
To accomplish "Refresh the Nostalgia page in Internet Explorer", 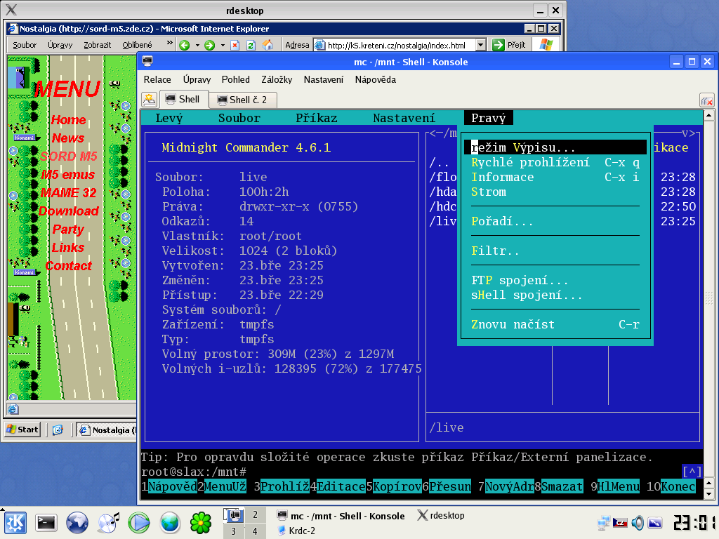I will point(251,45).
